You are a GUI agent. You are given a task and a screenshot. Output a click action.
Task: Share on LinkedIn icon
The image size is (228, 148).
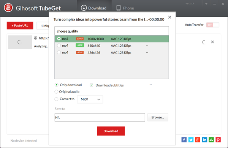[204, 140]
